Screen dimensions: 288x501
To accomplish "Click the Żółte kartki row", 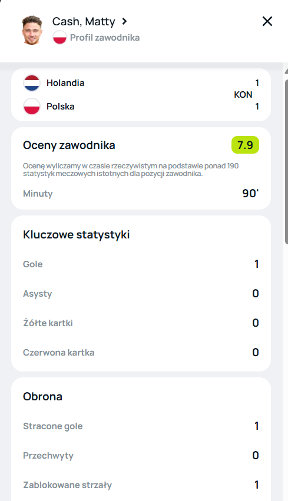I will (x=141, y=323).
